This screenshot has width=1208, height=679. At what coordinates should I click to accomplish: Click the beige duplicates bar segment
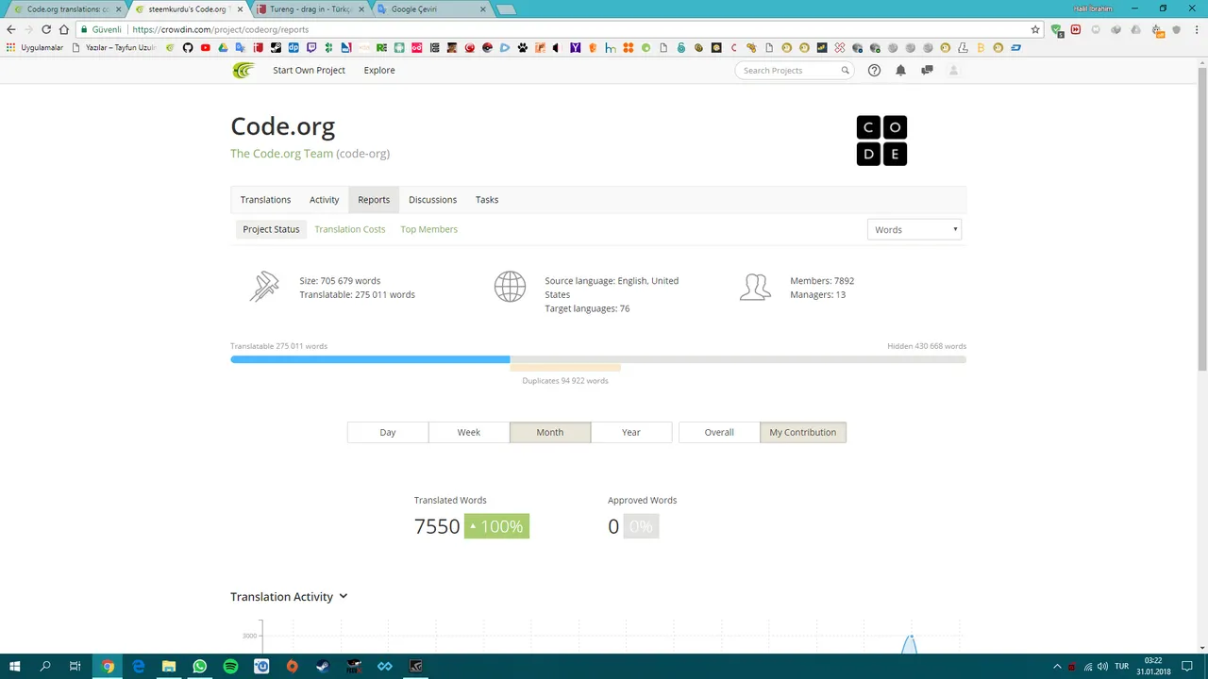point(565,368)
